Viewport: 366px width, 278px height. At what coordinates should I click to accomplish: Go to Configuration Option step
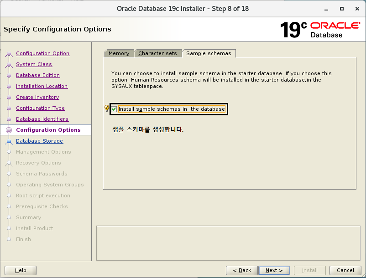(43, 53)
